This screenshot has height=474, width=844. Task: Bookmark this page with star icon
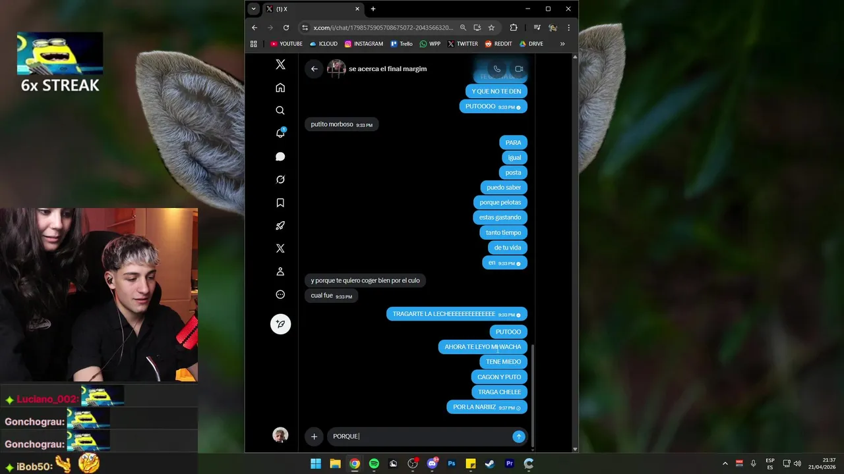click(491, 28)
